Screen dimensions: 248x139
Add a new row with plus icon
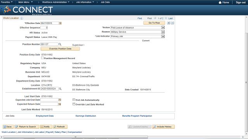(169, 23)
